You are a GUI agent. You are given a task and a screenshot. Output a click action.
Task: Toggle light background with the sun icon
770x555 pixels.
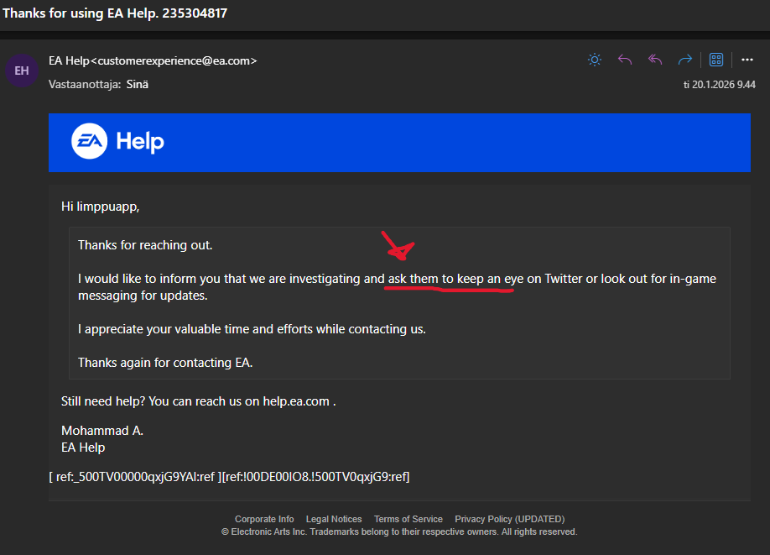click(594, 60)
